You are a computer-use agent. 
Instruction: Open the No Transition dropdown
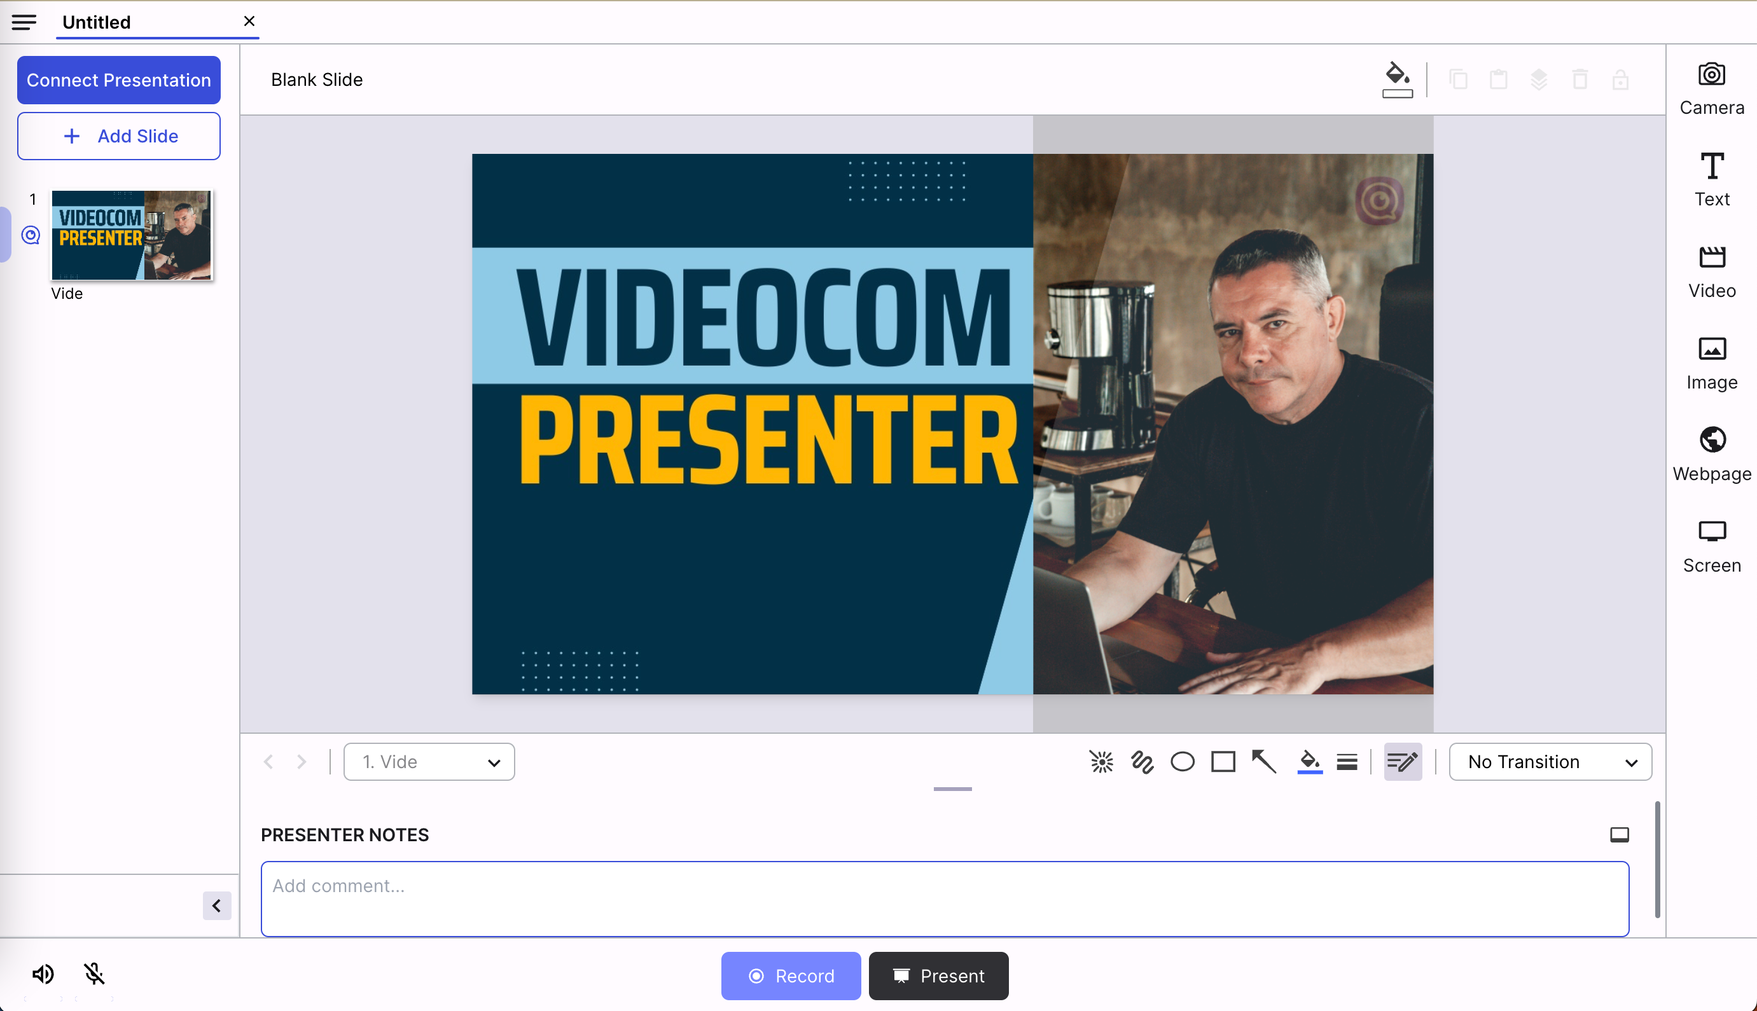1550,762
